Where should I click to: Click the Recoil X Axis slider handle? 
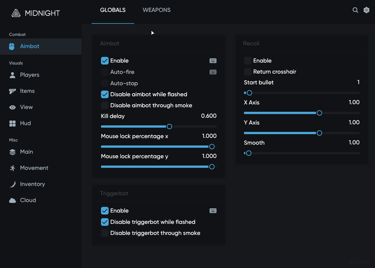[x=319, y=113]
